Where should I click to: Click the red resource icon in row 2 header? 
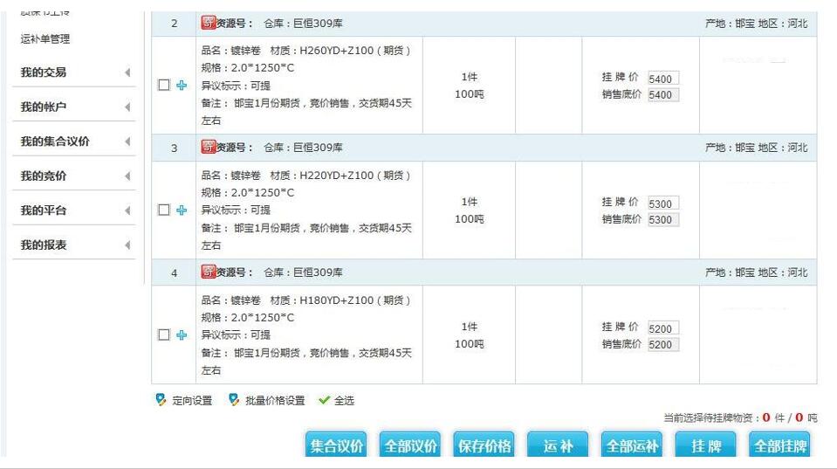pyautogui.click(x=208, y=24)
